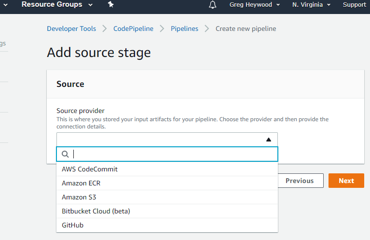This screenshot has height=240, width=370.
Task: Open the Resource Groups menu
Action: 57,4
